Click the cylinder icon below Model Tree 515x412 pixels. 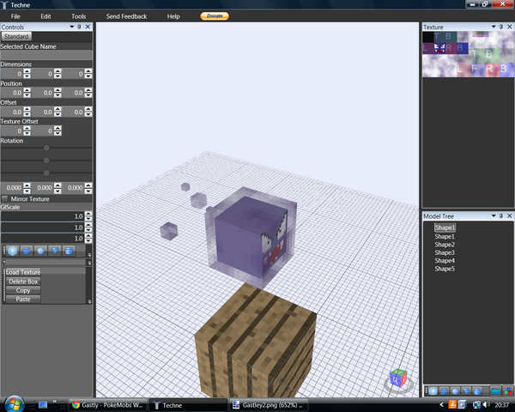coord(477,391)
